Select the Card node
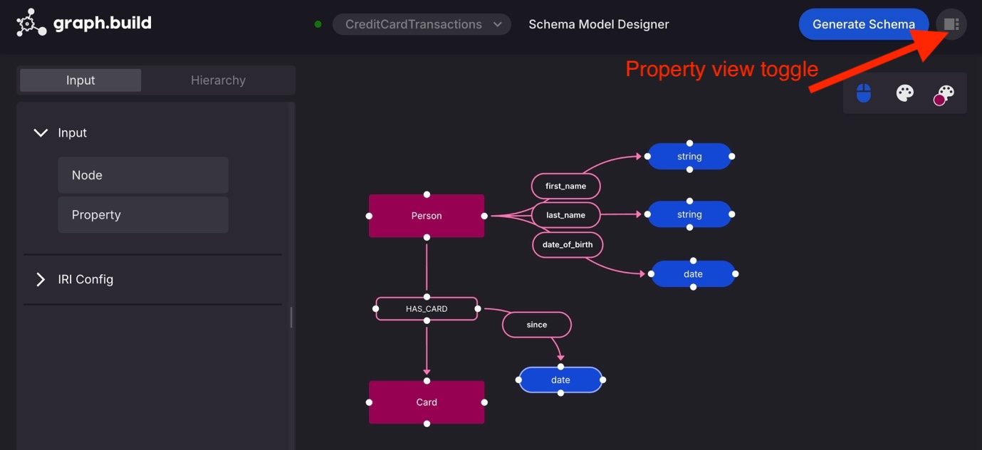Viewport: 982px width, 450px height. (x=427, y=402)
